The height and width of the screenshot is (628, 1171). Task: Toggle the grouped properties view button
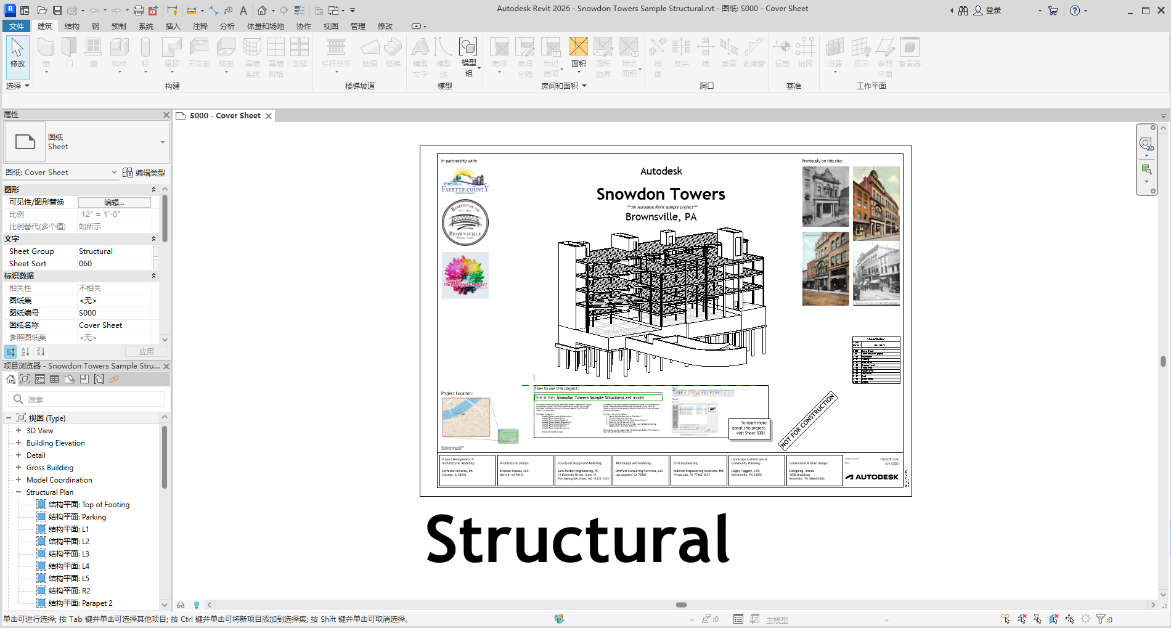click(10, 351)
